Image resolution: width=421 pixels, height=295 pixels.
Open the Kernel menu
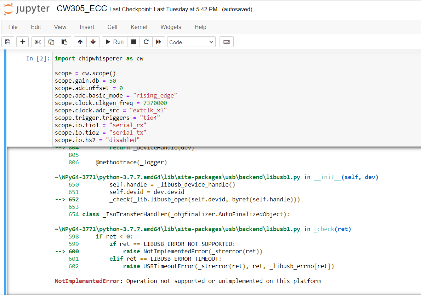point(139,27)
